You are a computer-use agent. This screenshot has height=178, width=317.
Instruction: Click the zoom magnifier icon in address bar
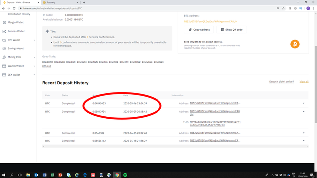[278, 8]
